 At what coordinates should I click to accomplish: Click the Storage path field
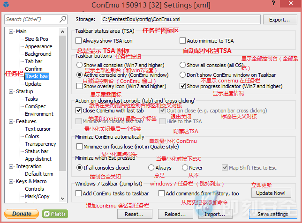pyautogui.click(x=181, y=19)
